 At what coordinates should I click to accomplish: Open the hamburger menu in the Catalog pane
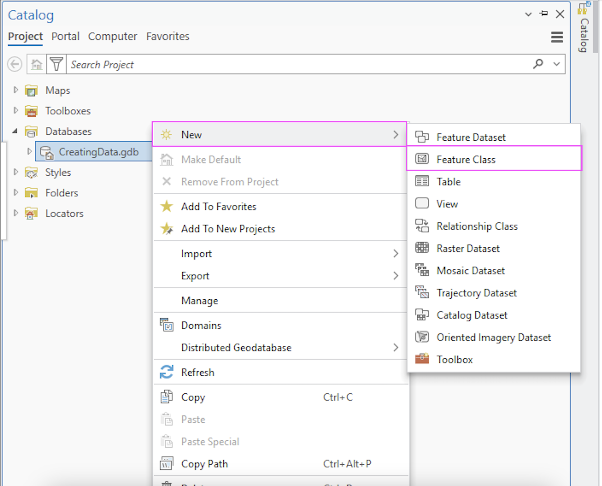point(557,37)
